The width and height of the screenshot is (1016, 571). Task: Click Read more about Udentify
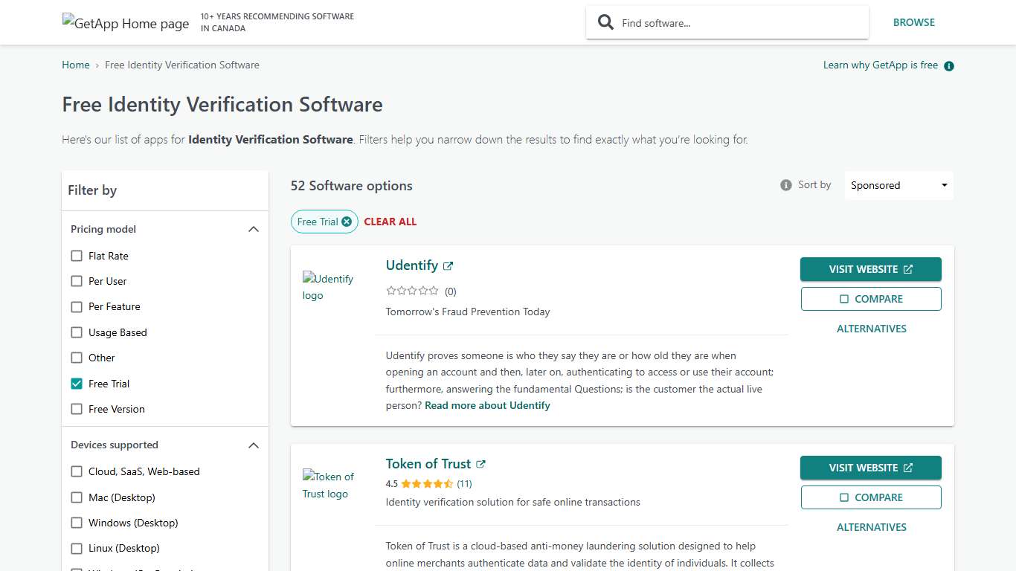[x=487, y=405]
